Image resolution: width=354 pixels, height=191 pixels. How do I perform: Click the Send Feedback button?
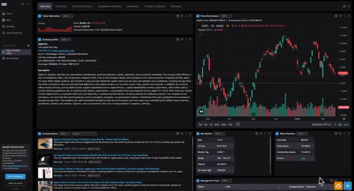[x=15, y=177]
